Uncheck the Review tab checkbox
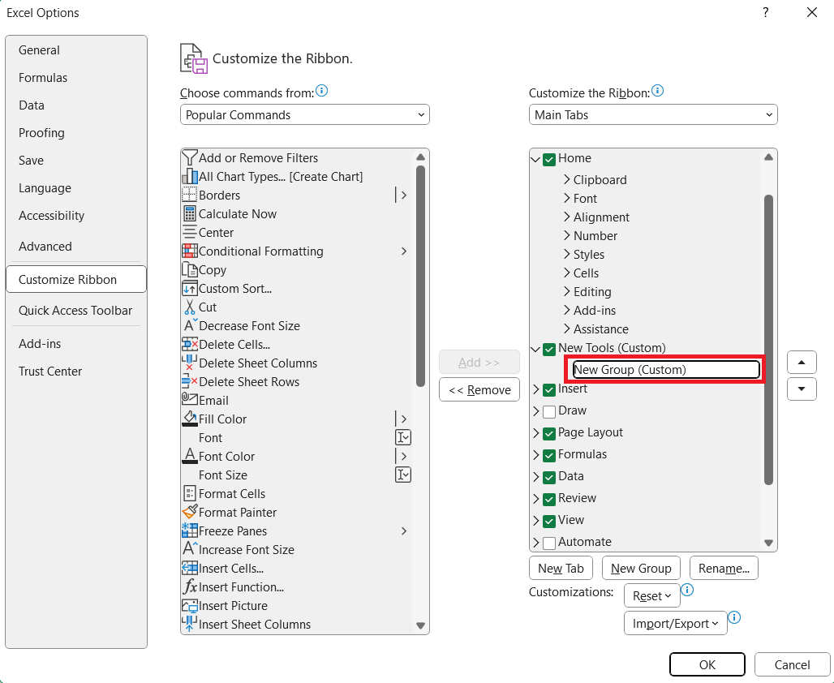This screenshot has height=683, width=834. (549, 499)
